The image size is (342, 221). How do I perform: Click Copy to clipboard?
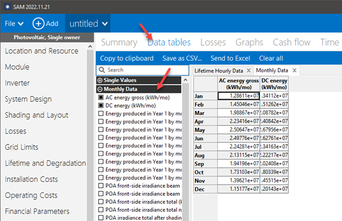coord(127,58)
